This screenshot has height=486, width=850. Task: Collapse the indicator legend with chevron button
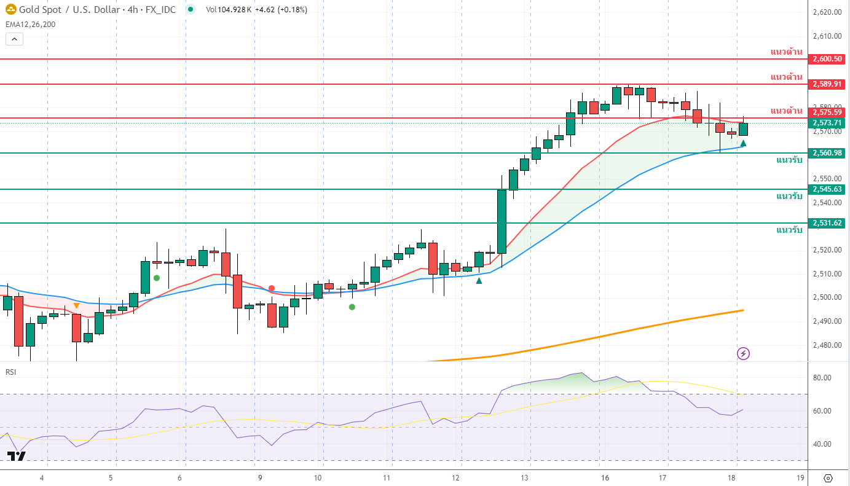[x=14, y=39]
